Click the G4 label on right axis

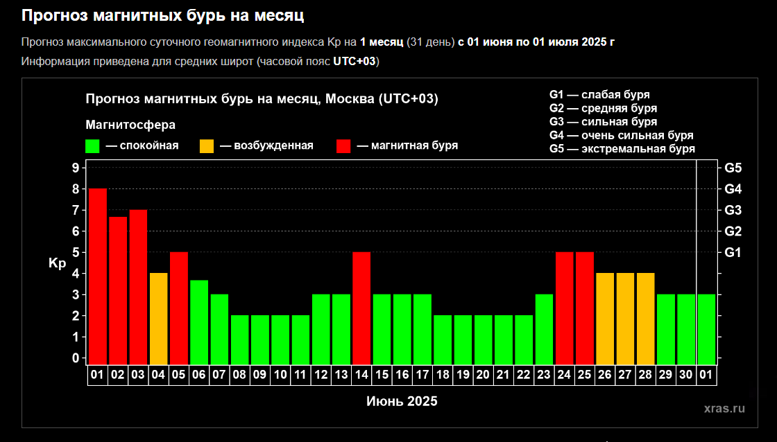click(733, 189)
